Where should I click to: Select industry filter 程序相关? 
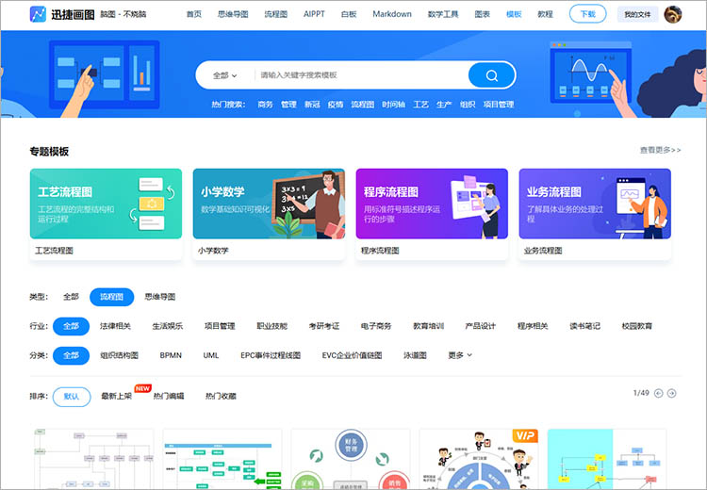(533, 326)
